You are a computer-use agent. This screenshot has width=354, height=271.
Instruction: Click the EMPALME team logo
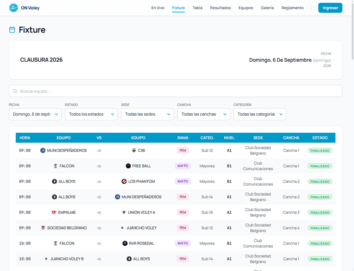(54, 212)
